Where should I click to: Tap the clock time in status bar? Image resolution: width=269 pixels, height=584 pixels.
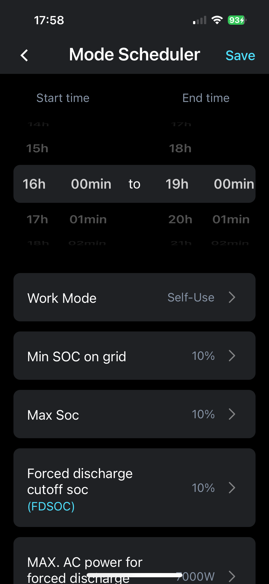click(49, 20)
